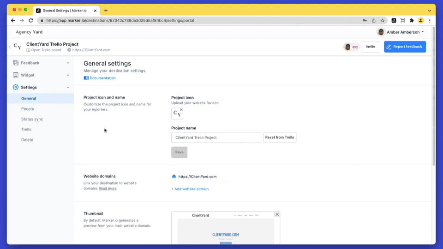Open the extensions puzzle icon
Image resolution: width=443 pixels, height=249 pixels.
(x=412, y=20)
